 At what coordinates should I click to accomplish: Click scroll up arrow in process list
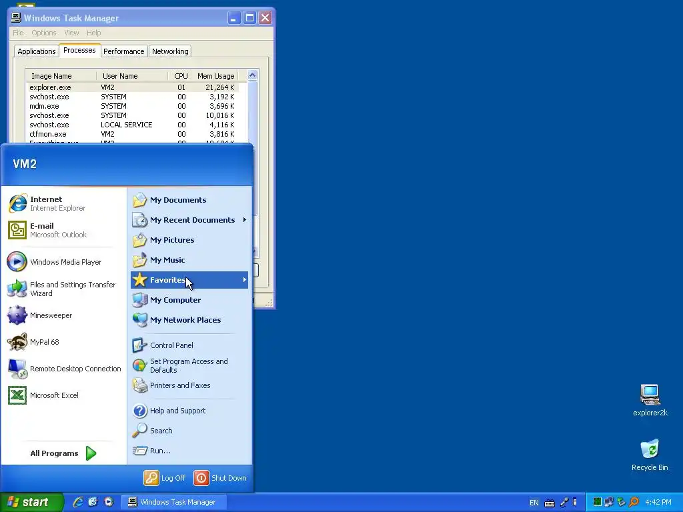(252, 75)
